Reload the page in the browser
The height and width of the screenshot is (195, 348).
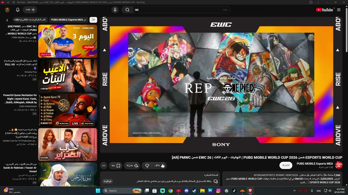(14, 2)
